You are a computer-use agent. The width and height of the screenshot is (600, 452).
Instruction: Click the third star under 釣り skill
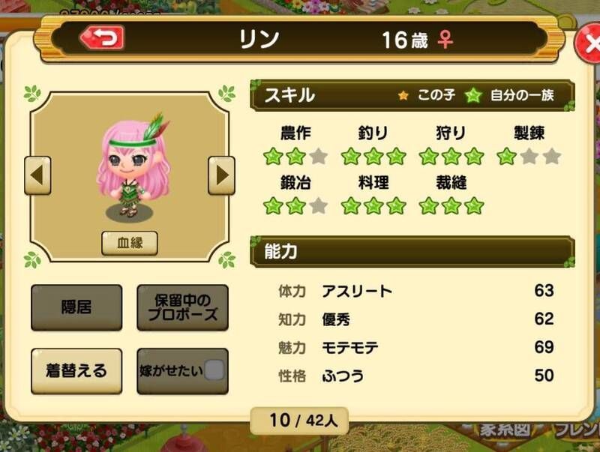[397, 157]
